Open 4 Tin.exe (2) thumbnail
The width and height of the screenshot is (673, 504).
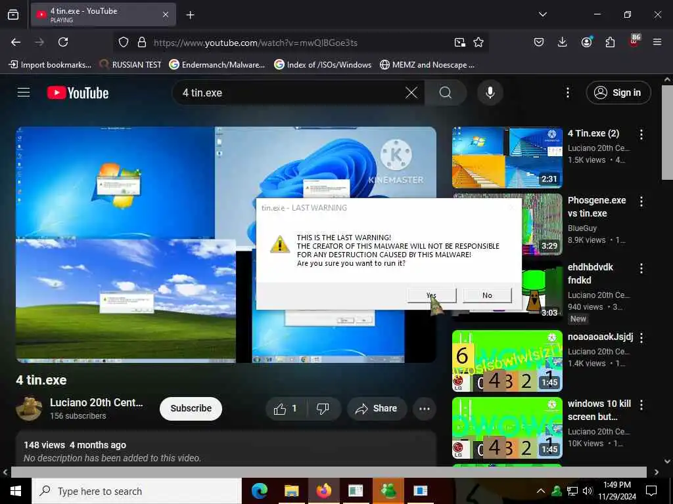click(507, 157)
